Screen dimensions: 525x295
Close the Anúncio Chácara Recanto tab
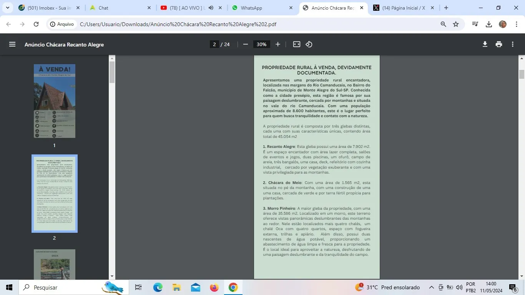click(361, 8)
